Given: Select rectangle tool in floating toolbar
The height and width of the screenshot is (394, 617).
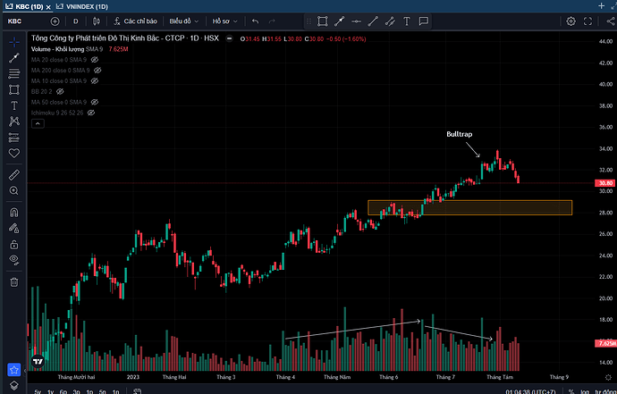Looking at the screenshot, I should click(322, 21).
